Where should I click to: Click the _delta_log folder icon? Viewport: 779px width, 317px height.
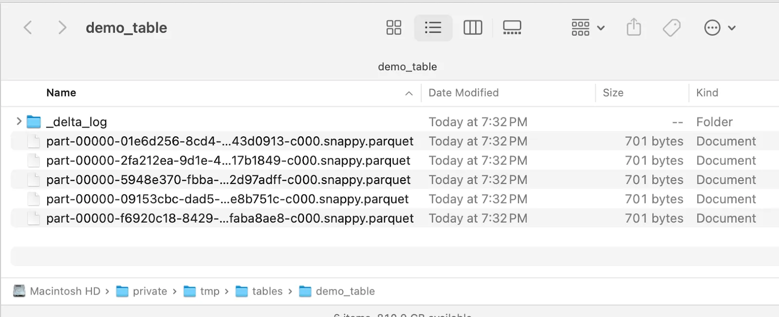pos(34,122)
